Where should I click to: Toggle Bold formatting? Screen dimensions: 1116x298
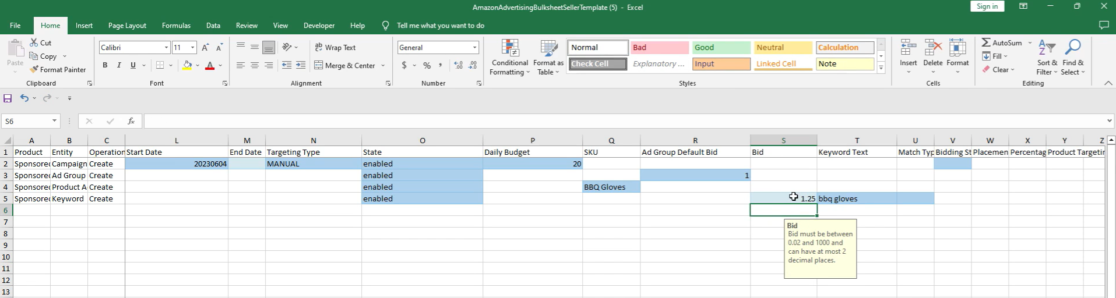coord(105,65)
